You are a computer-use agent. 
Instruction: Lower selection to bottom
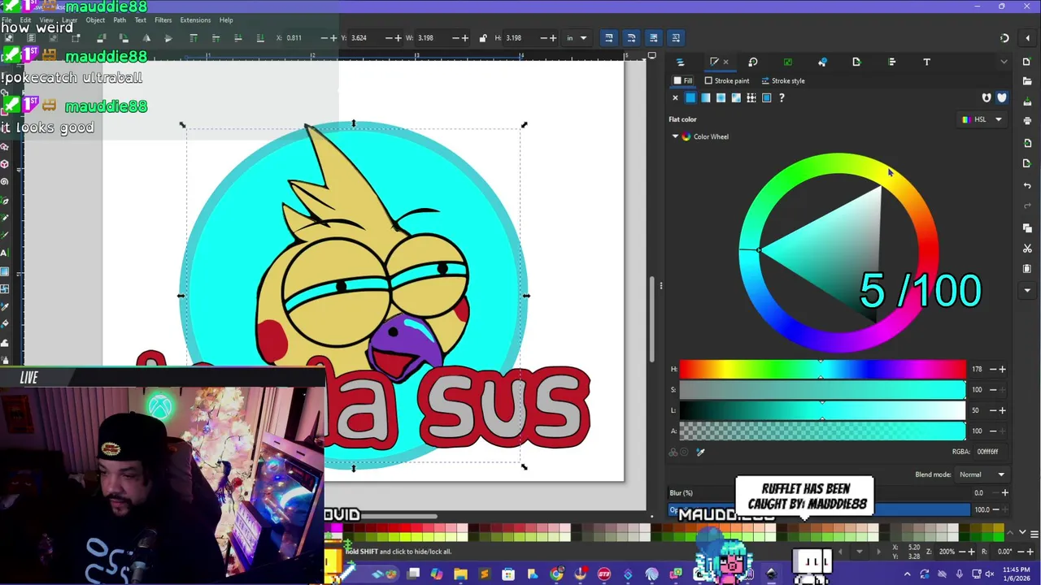coord(259,38)
